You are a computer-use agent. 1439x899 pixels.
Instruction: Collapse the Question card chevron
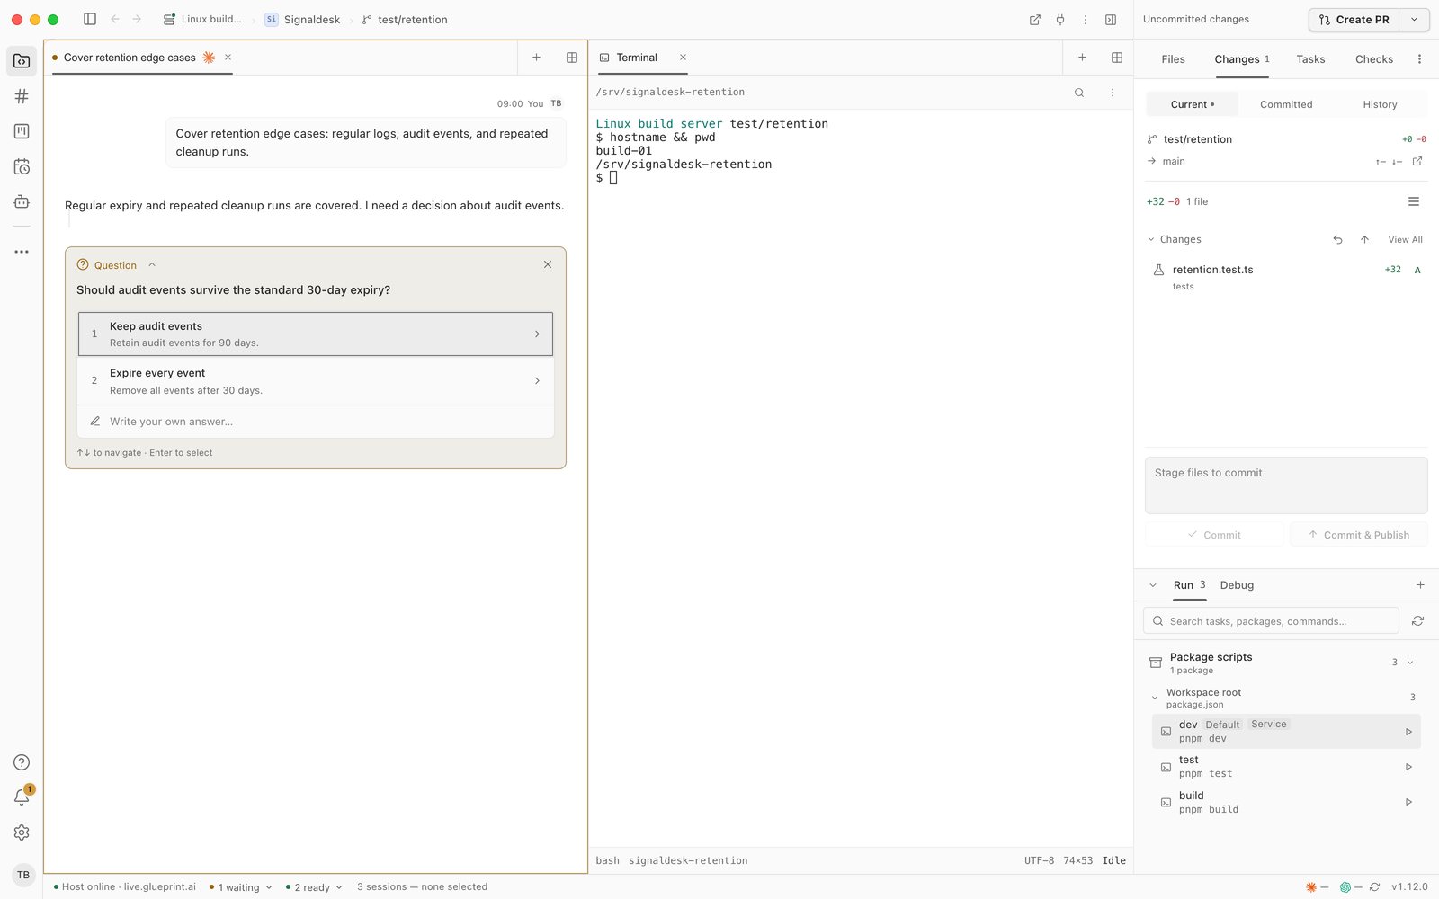[152, 265]
